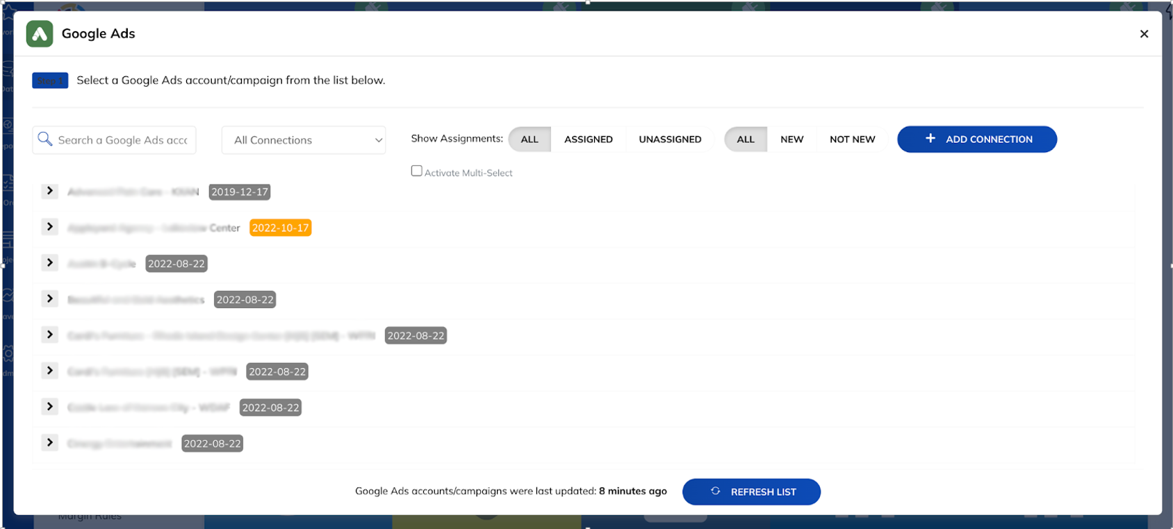Expand the account row dated 2022-10-17

pos(49,227)
